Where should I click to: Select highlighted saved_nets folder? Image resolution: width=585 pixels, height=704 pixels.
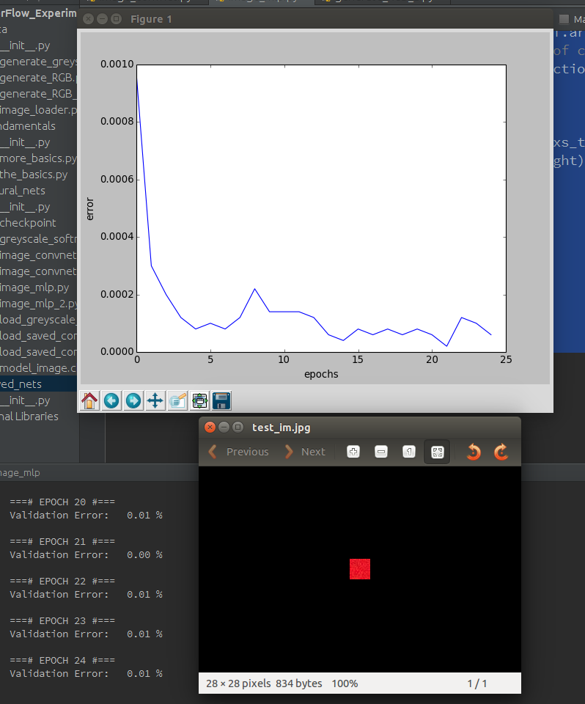[x=39, y=384]
